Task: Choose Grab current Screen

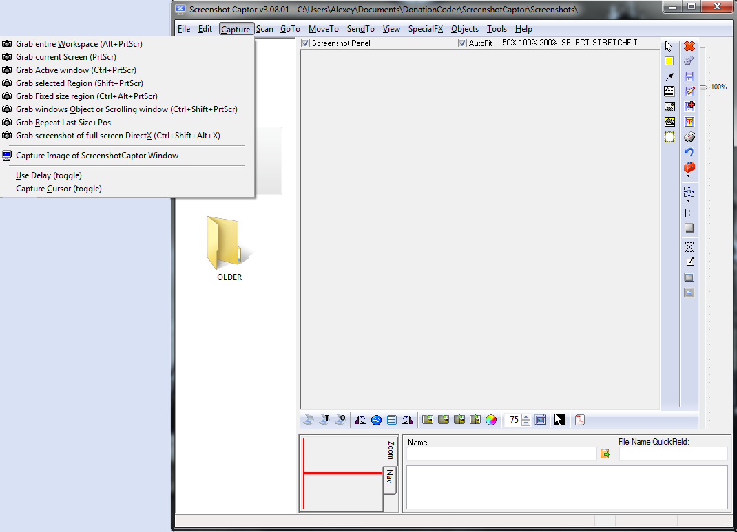Action: point(66,57)
